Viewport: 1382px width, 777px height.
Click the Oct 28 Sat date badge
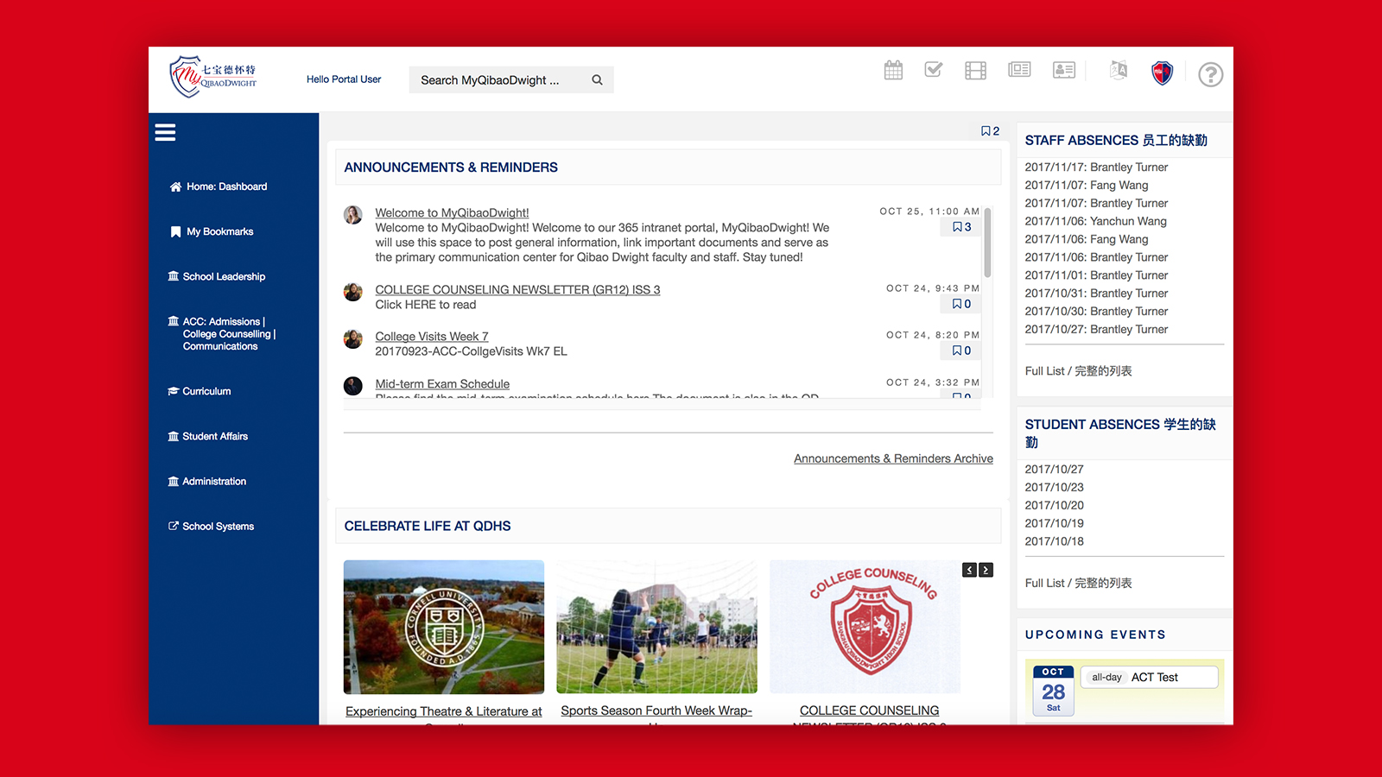coord(1053,690)
